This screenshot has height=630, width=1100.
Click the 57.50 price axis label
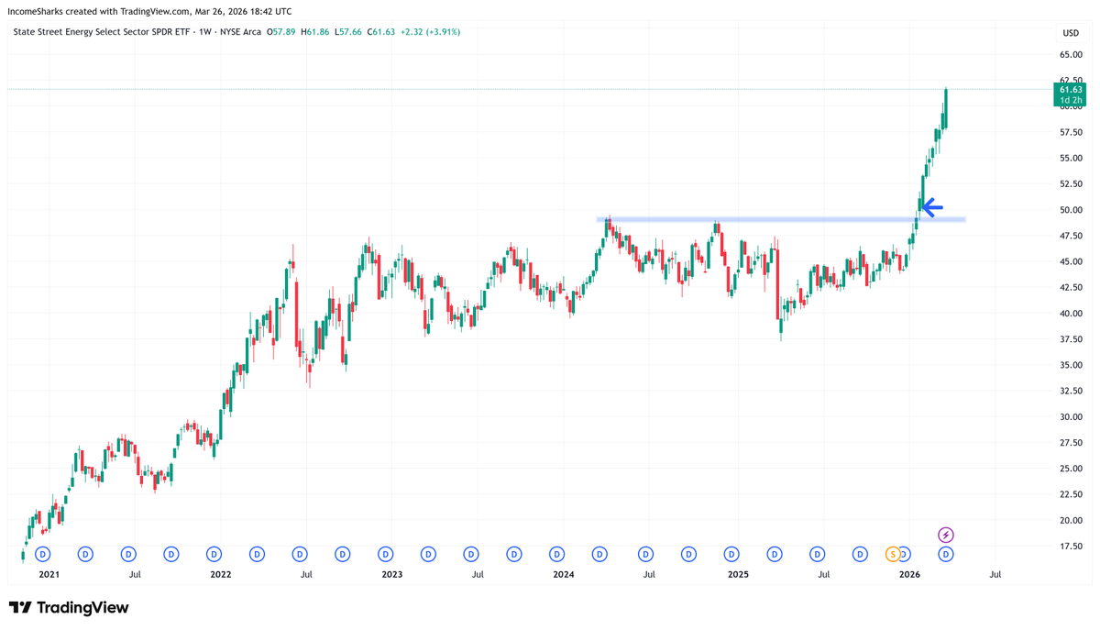point(1071,132)
